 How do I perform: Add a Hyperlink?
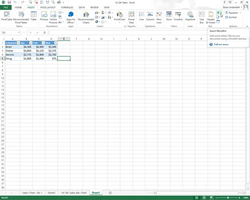tap(190, 16)
